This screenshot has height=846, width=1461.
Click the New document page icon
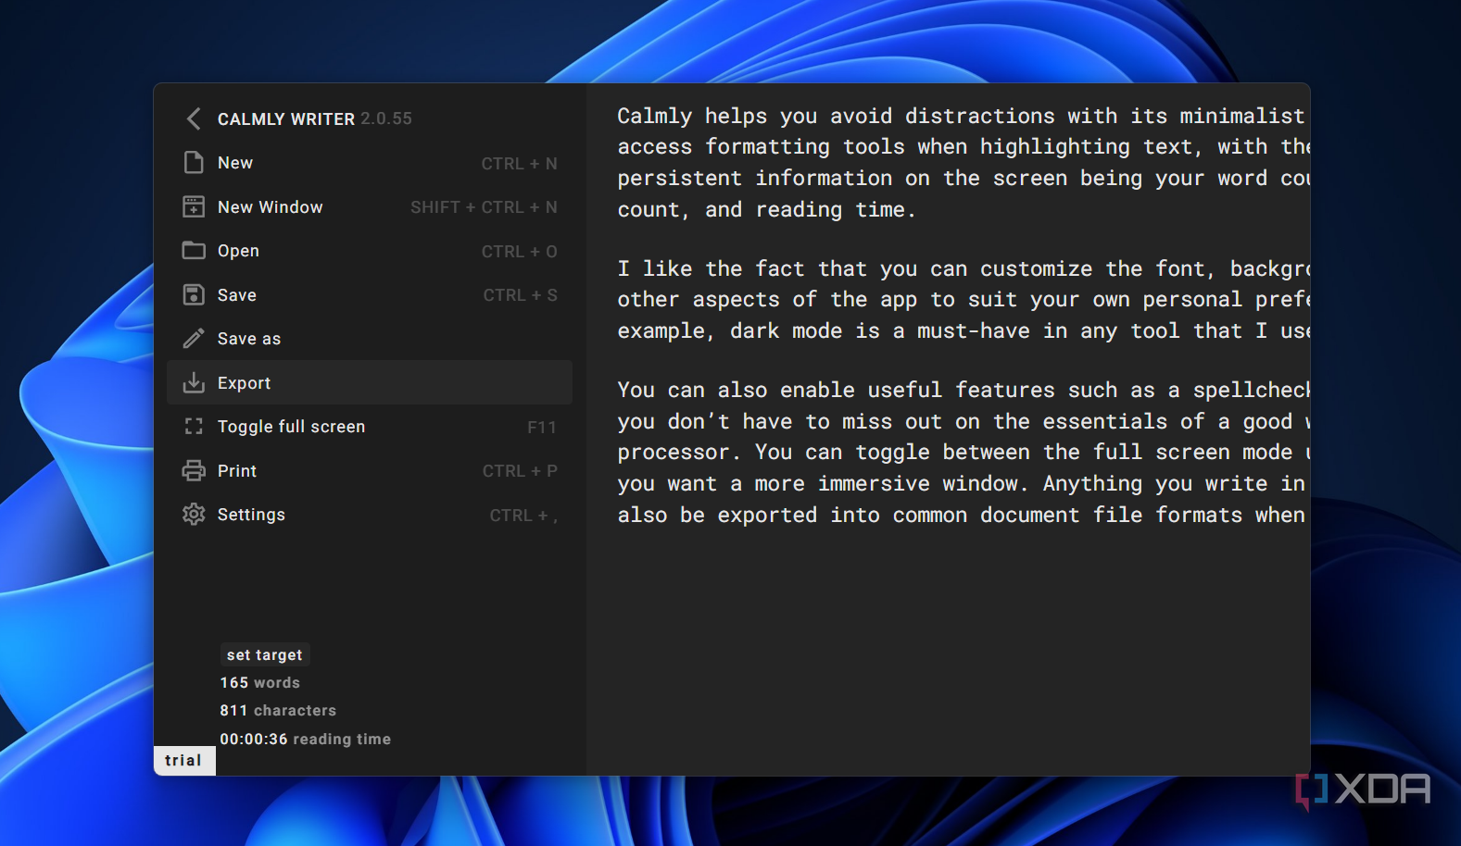pos(194,163)
